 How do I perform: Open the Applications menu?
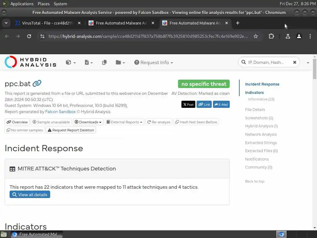click(x=22, y=4)
